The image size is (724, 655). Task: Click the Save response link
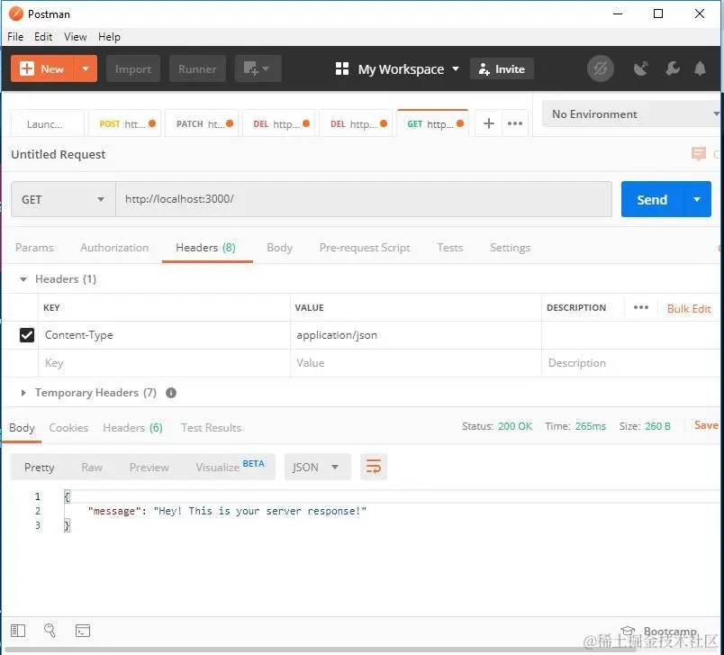click(x=706, y=425)
